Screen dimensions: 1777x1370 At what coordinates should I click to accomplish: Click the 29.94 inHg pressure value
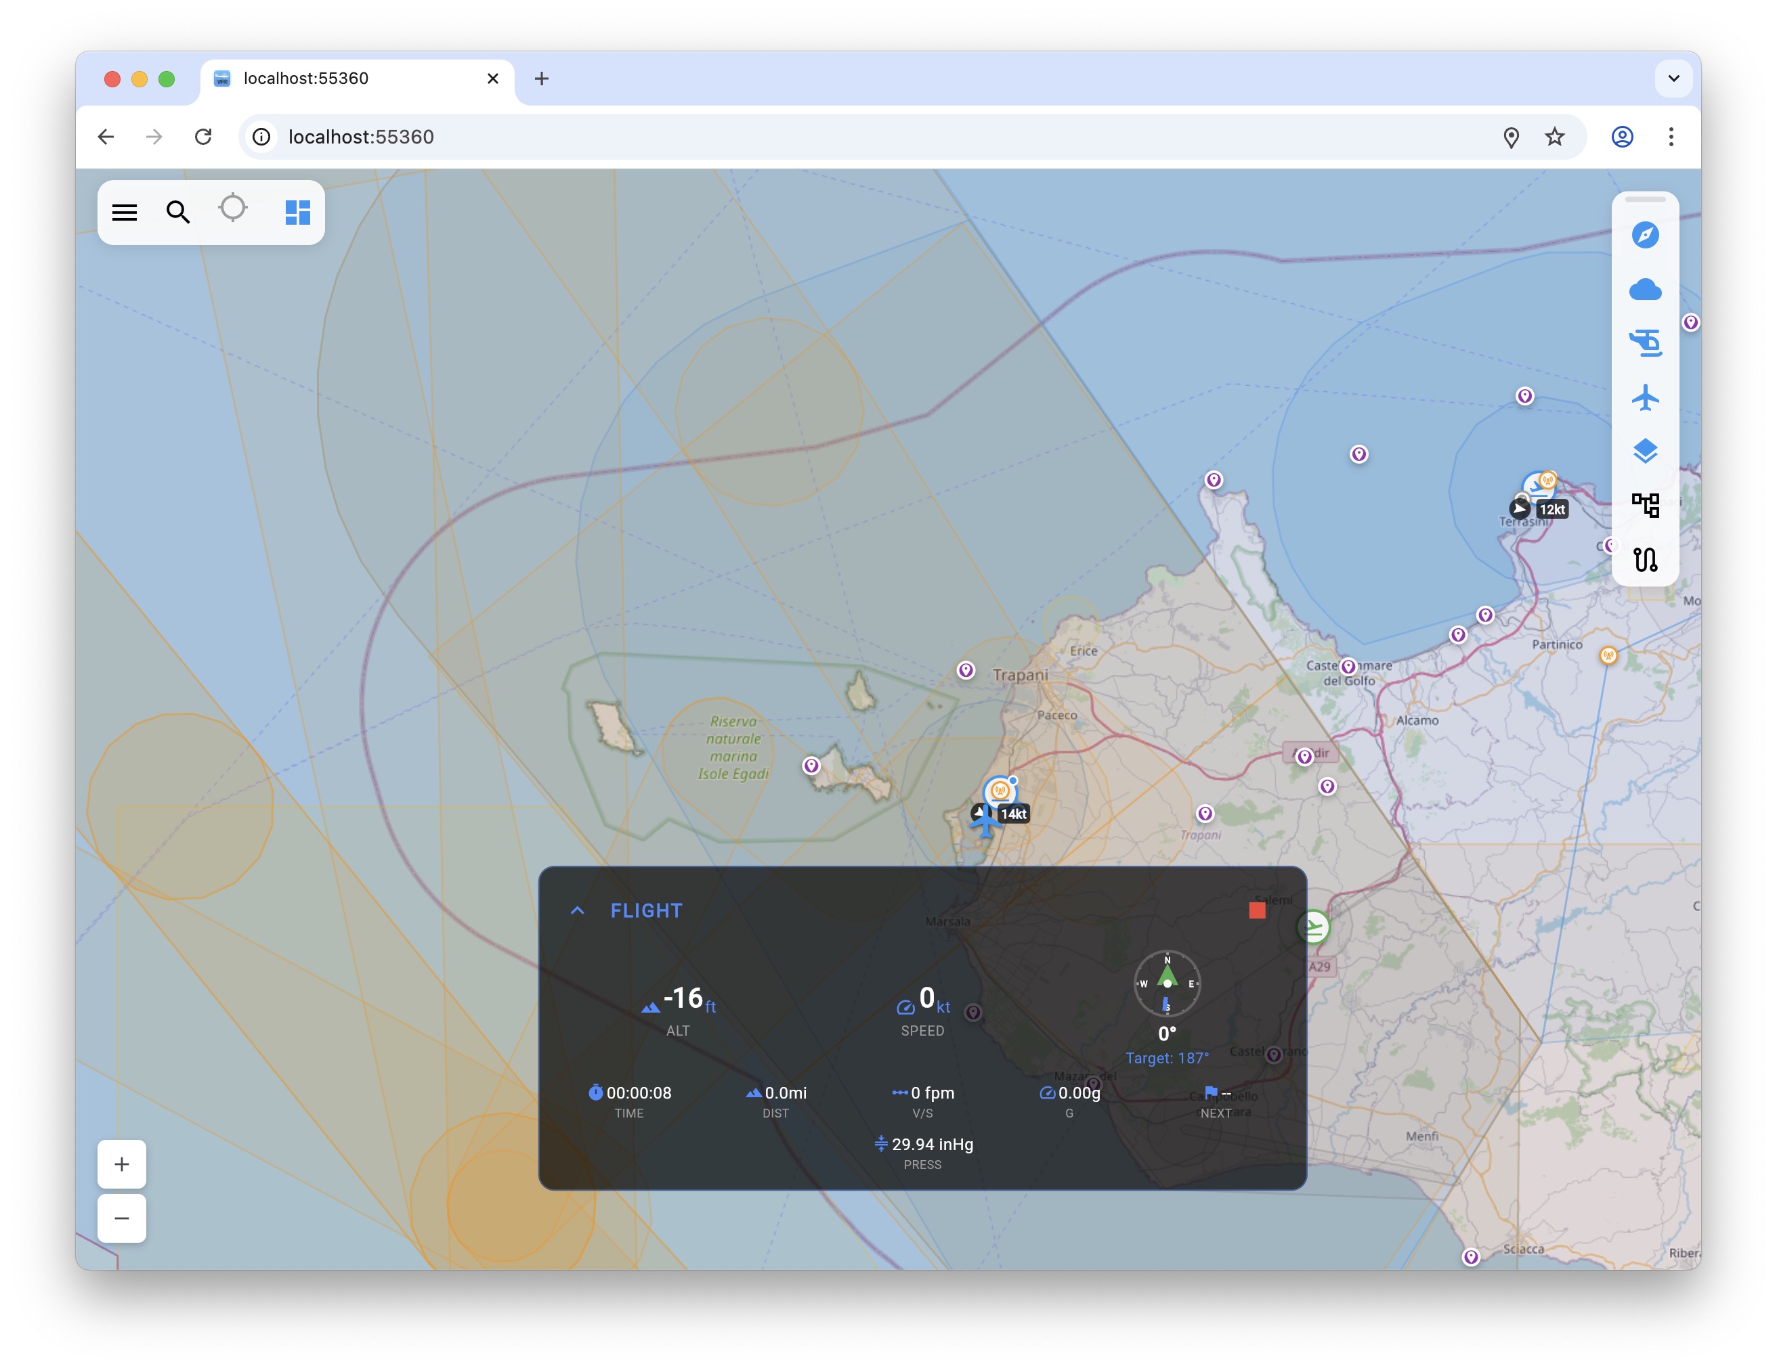pyautogui.click(x=932, y=1143)
